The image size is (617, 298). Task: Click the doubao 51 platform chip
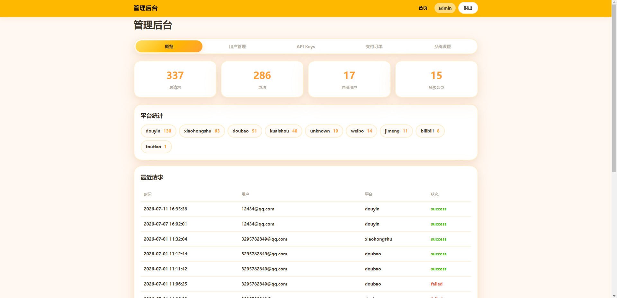(245, 131)
